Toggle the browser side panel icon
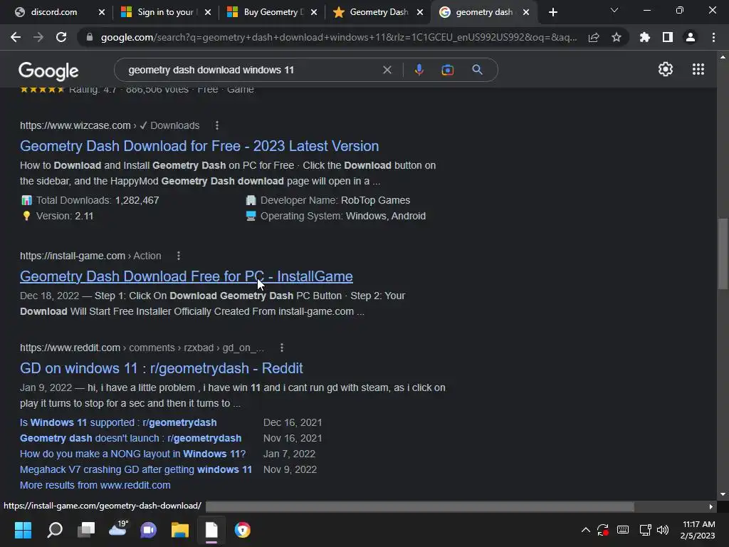This screenshot has width=729, height=547. 668,37
